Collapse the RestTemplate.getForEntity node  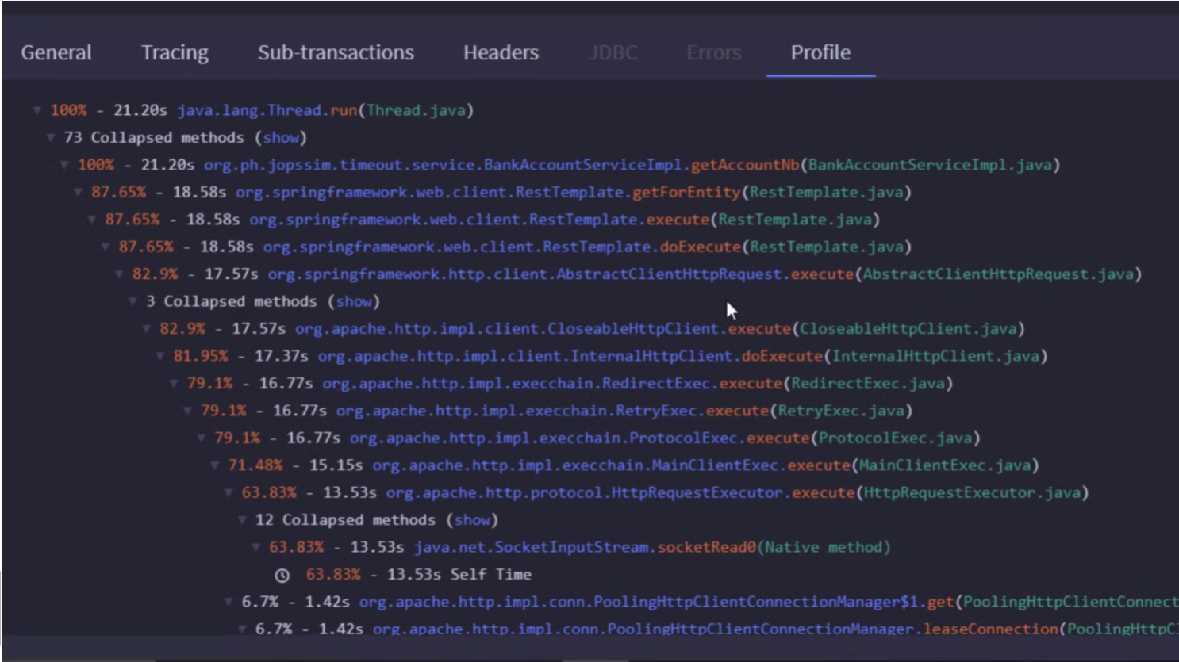coord(78,192)
